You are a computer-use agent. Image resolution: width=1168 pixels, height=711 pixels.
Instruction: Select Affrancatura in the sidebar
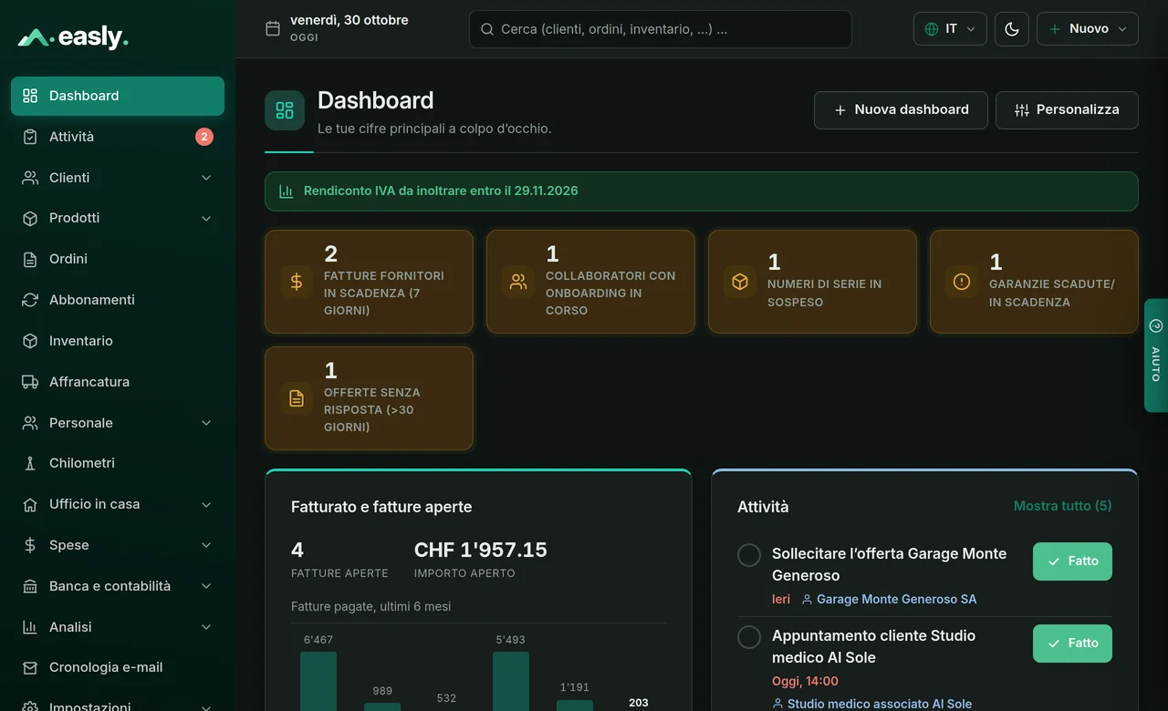click(118, 382)
